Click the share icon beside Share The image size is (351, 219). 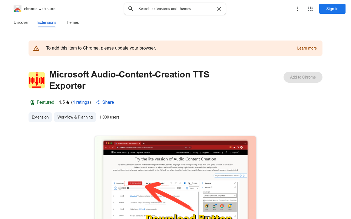98,102
